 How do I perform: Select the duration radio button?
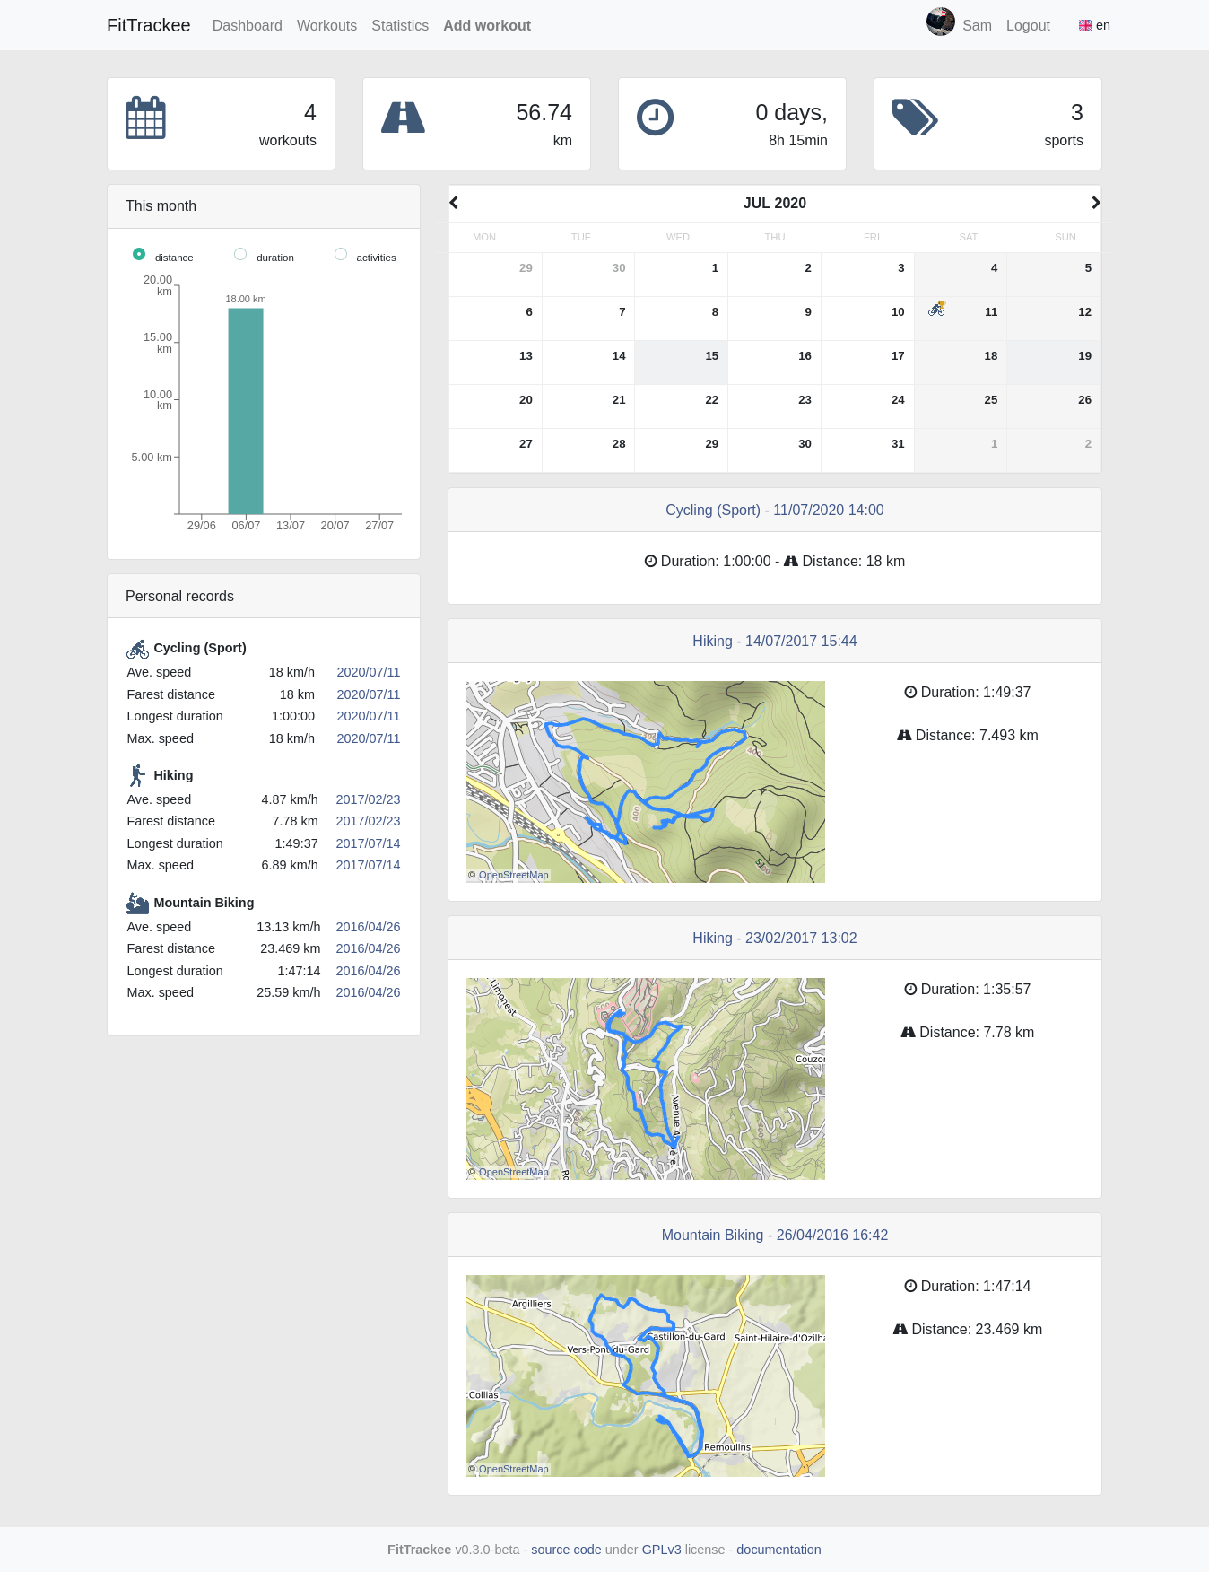tap(240, 254)
